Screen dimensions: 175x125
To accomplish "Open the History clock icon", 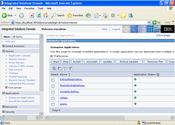I will [88, 16].
